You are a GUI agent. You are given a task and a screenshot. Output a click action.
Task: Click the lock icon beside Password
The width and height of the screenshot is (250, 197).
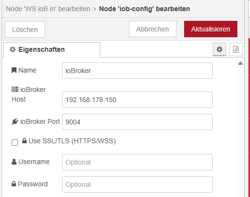pos(14,184)
